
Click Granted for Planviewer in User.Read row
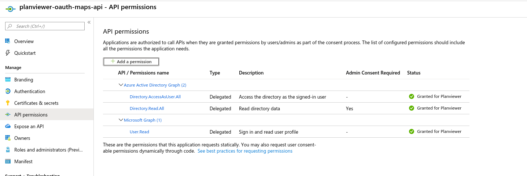[x=439, y=131]
